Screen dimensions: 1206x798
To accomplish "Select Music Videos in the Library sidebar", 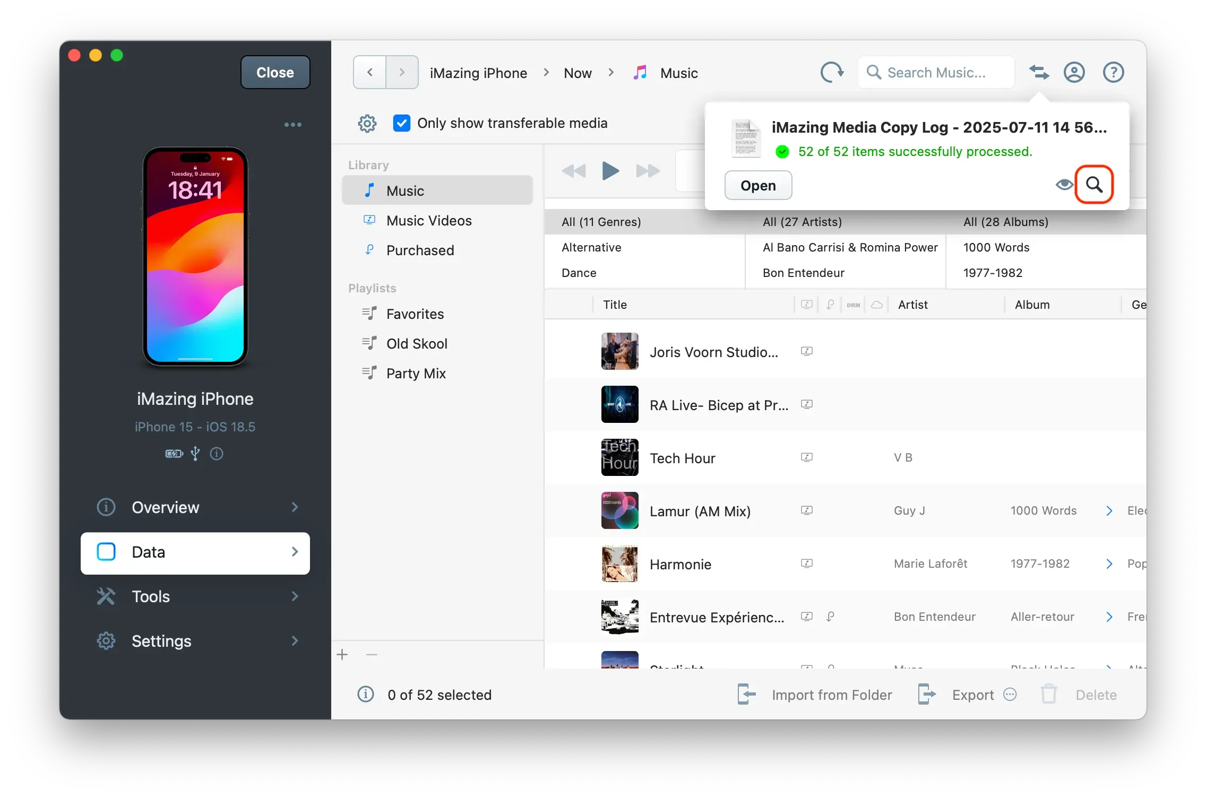I will point(428,220).
